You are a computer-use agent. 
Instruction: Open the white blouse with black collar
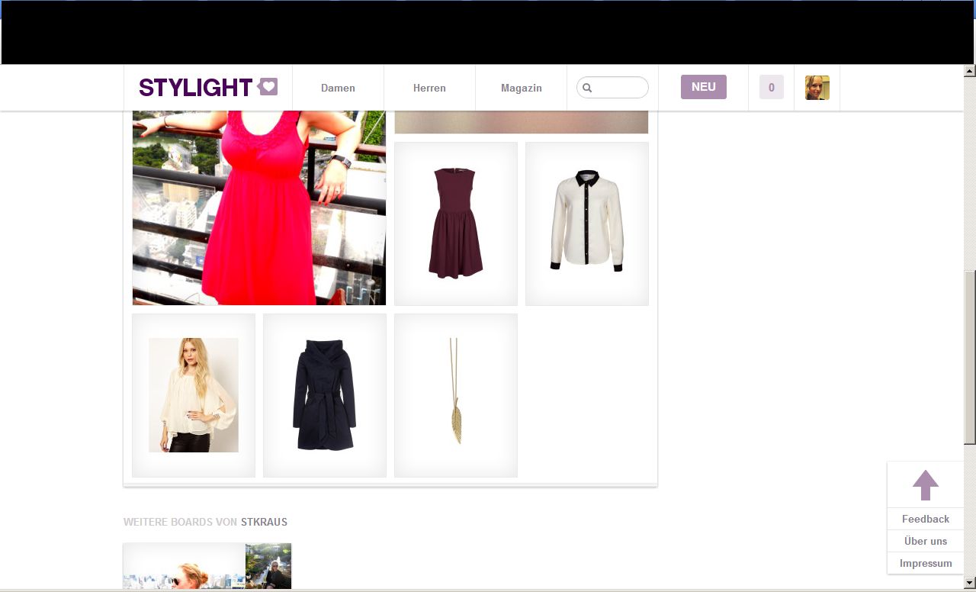(x=587, y=224)
